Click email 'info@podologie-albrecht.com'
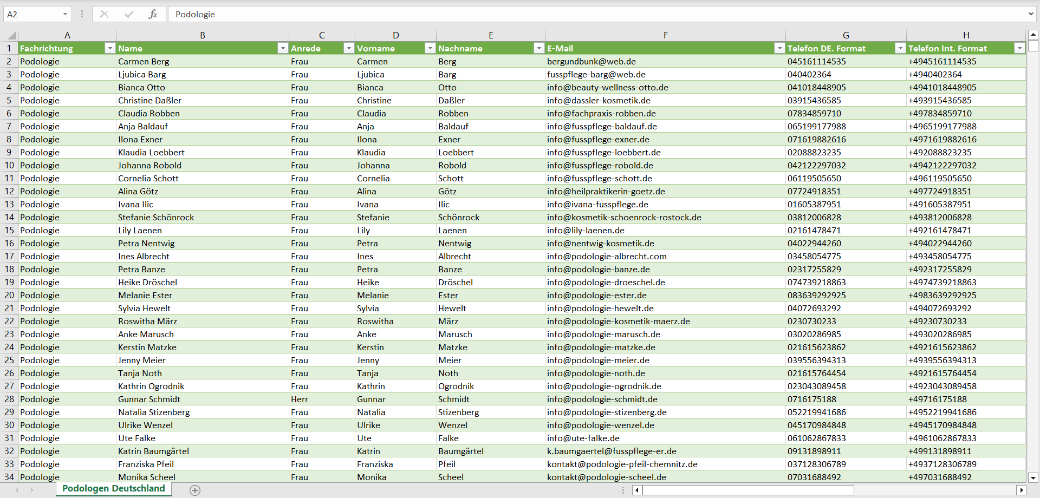The image size is (1040, 498). click(x=665, y=256)
